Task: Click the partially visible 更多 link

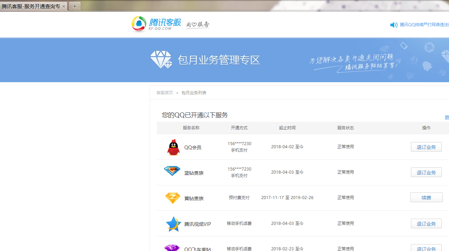Action: coord(447,118)
